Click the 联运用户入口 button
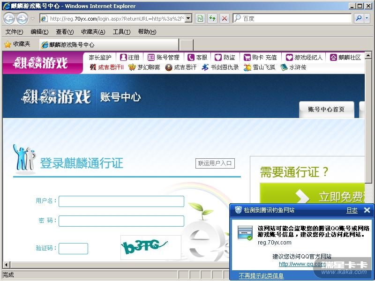Viewport: 375px width, 281px height. point(215,163)
